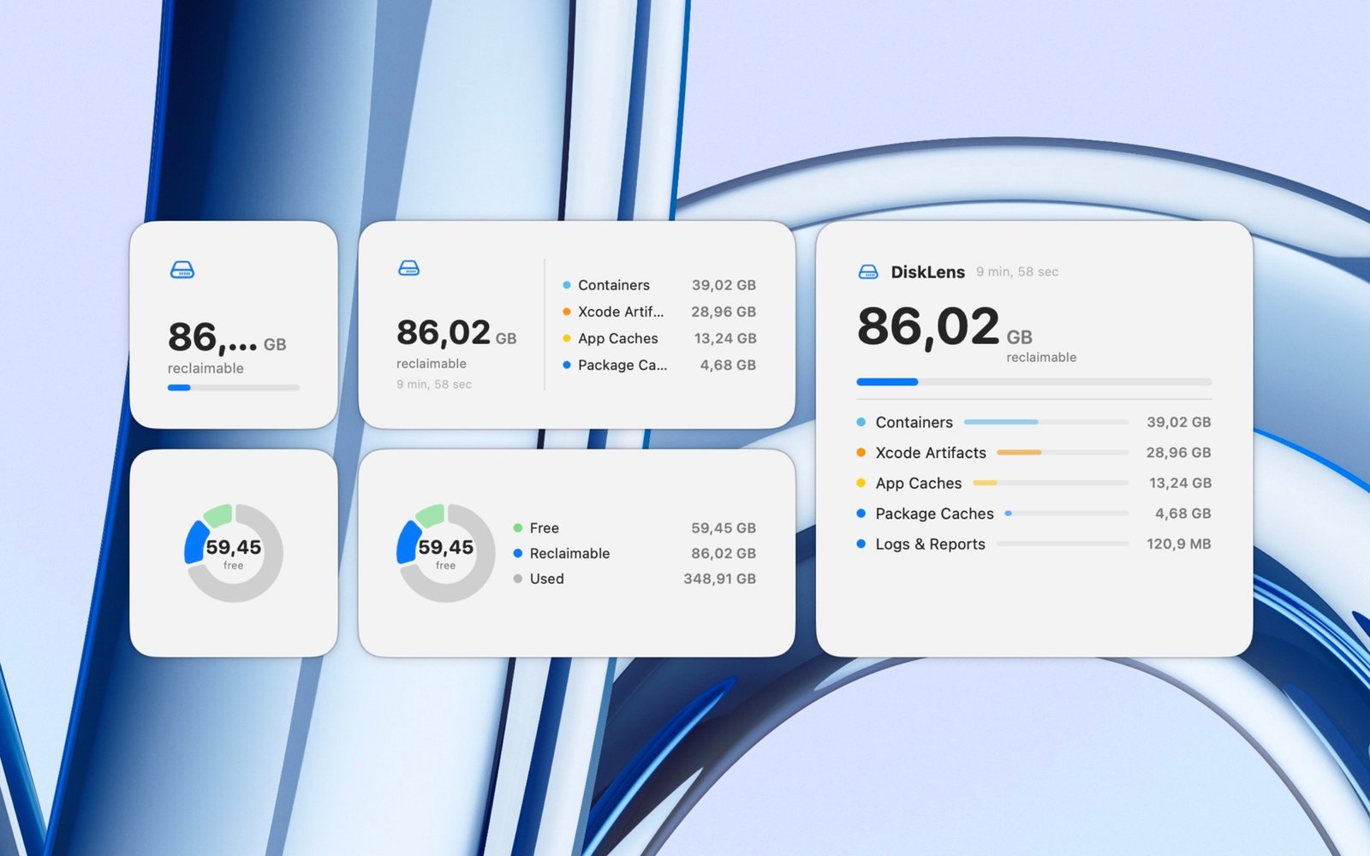This screenshot has width=1370, height=856.
Task: Click the Logs & Reports usage bar
Action: pyautogui.click(x=1063, y=544)
